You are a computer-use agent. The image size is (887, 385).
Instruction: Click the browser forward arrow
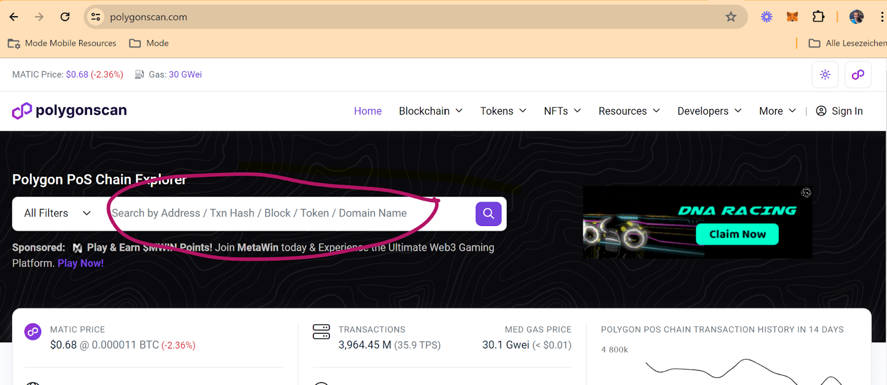coord(39,17)
